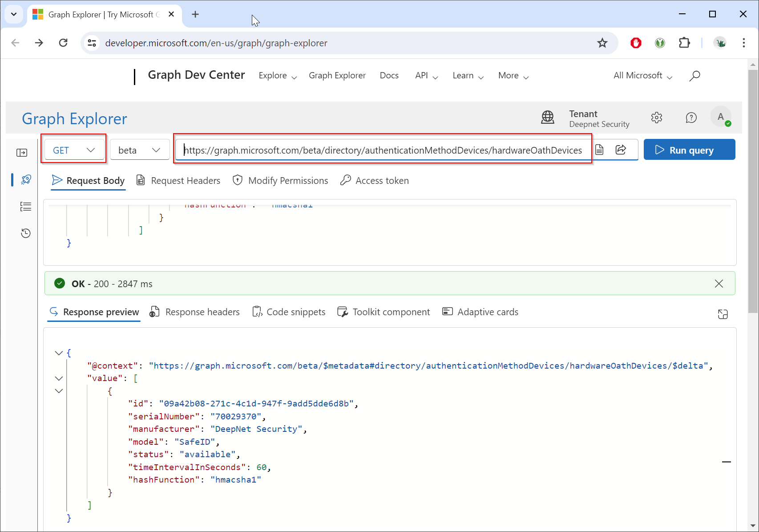Collapse the root JSON object
This screenshot has width=759, height=532.
[x=59, y=353]
